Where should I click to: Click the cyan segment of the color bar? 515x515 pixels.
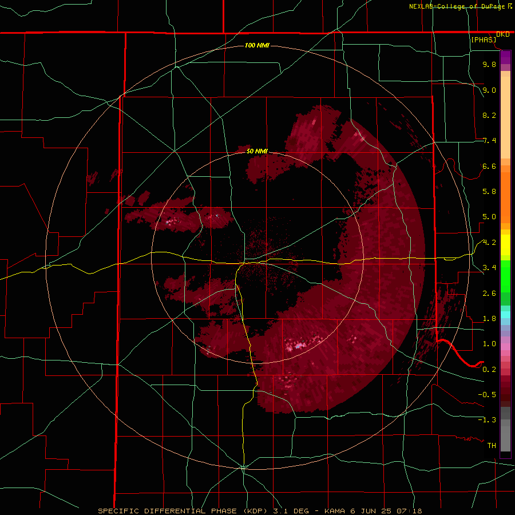505,315
